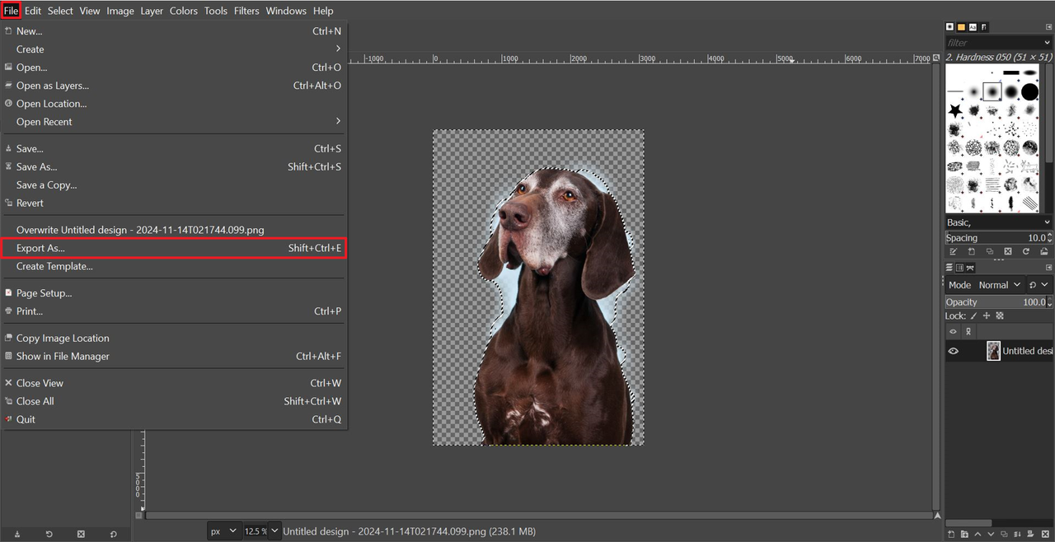Expand the Open Recent submenu
This screenshot has height=542, width=1055.
(x=174, y=122)
